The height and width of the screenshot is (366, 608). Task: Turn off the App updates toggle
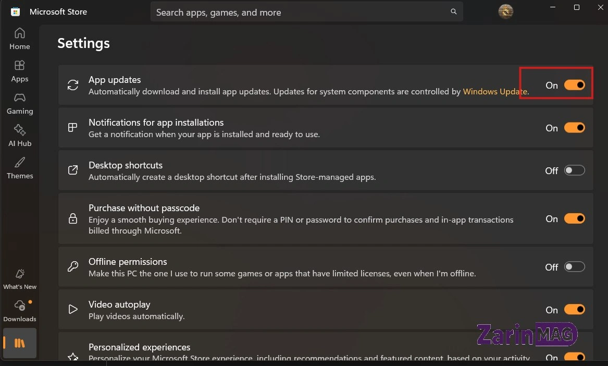(x=574, y=85)
